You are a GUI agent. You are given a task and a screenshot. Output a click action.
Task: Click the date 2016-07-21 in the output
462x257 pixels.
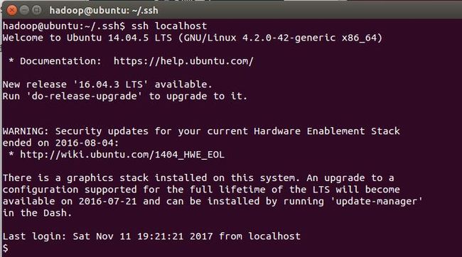click(107, 202)
